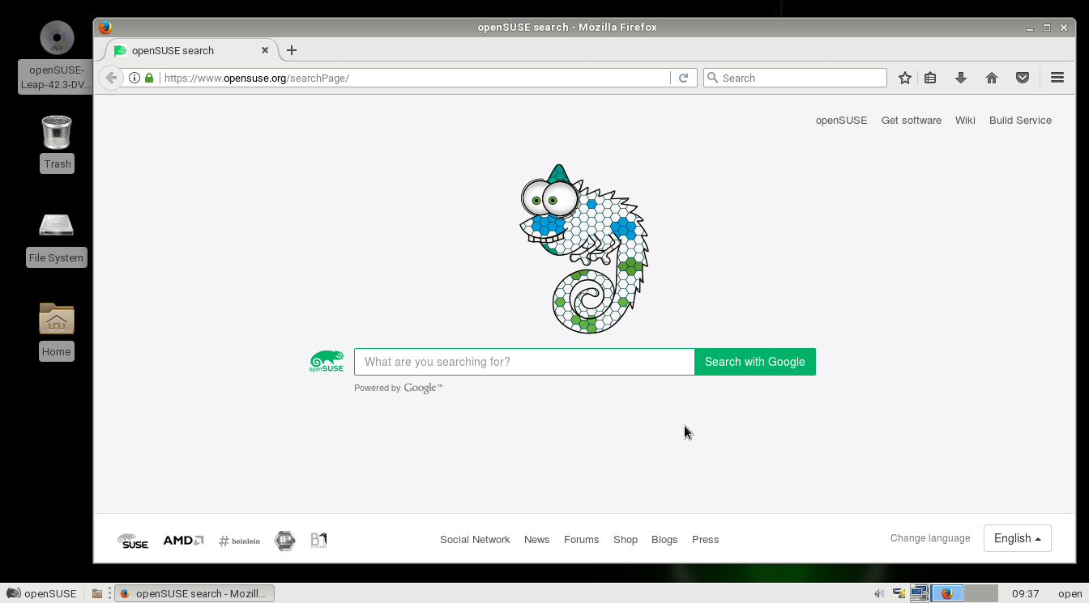Open a new tab with plus button
Screen dimensions: 1089x603
(292, 50)
